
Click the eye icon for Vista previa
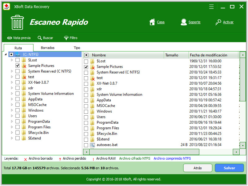click(10, 38)
